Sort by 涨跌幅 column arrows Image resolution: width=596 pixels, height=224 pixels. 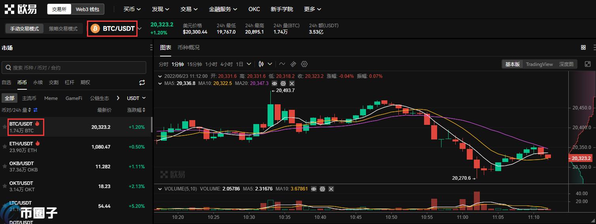[x=144, y=110]
